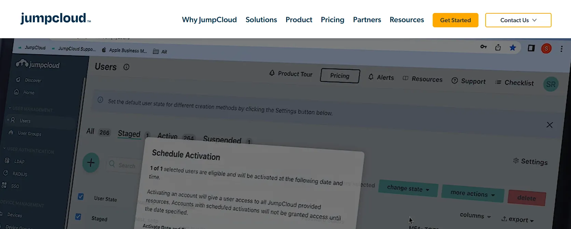The width and height of the screenshot is (571, 229).
Task: Expand the columns dropdown
Action: click(x=475, y=215)
